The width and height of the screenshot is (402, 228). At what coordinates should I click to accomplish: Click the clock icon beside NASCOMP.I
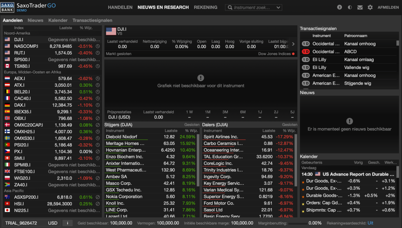tap(98, 46)
